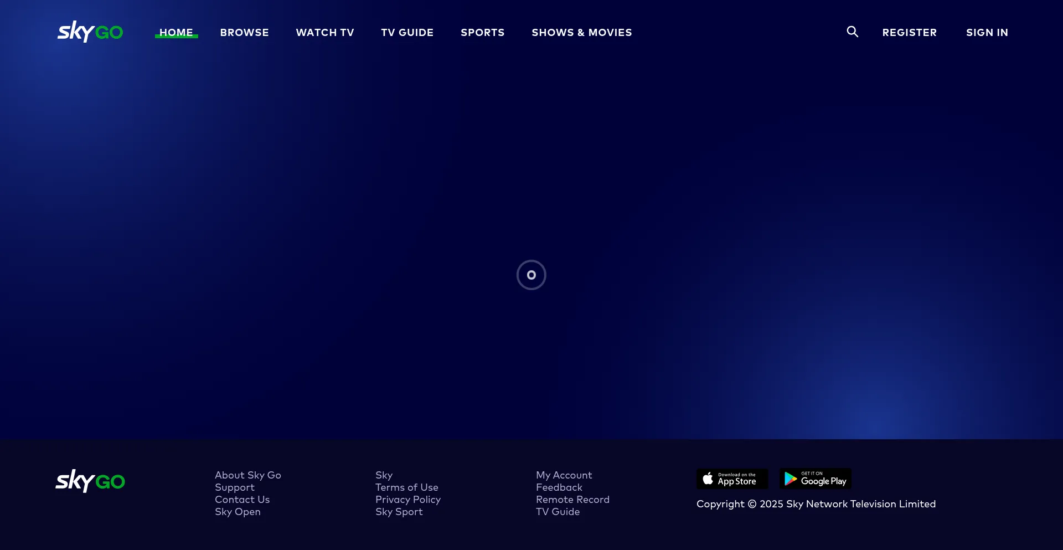Screen dimensions: 1063x550
Task: Read the Terms of Use
Action: 406,487
